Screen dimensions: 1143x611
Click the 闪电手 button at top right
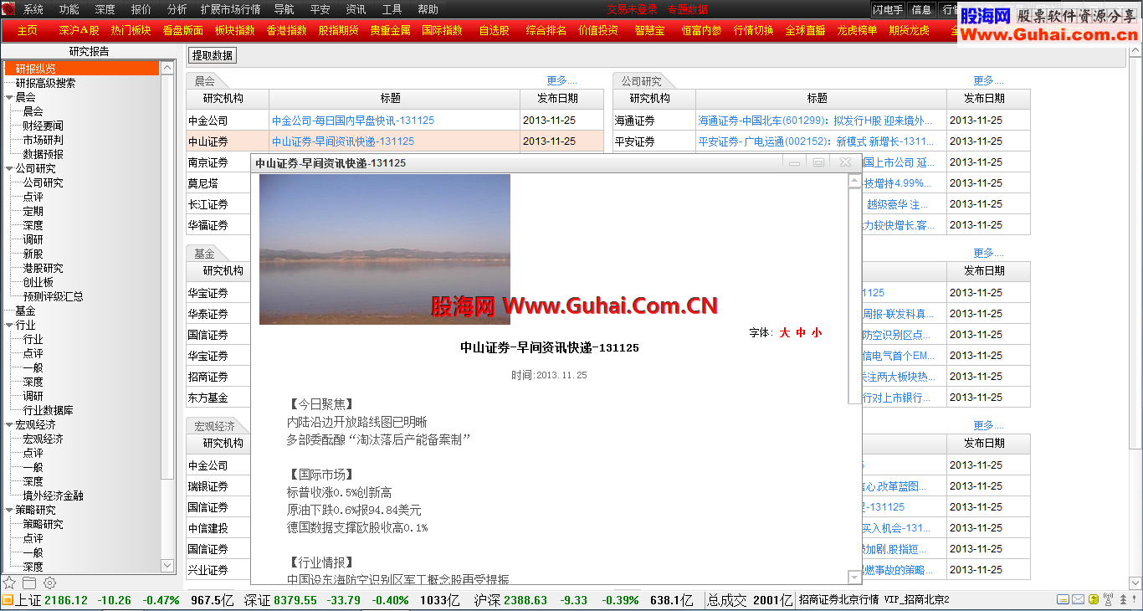point(888,9)
